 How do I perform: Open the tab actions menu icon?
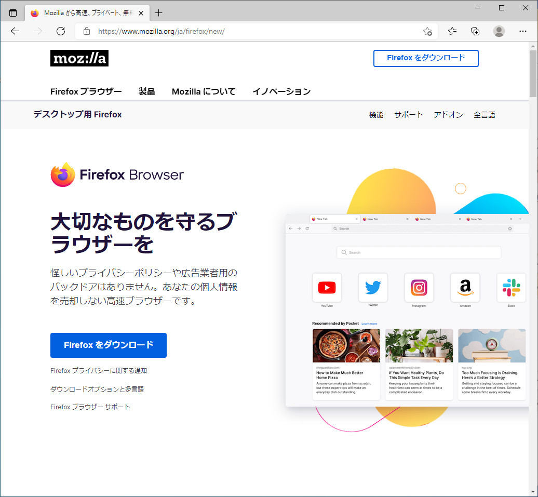click(x=13, y=13)
